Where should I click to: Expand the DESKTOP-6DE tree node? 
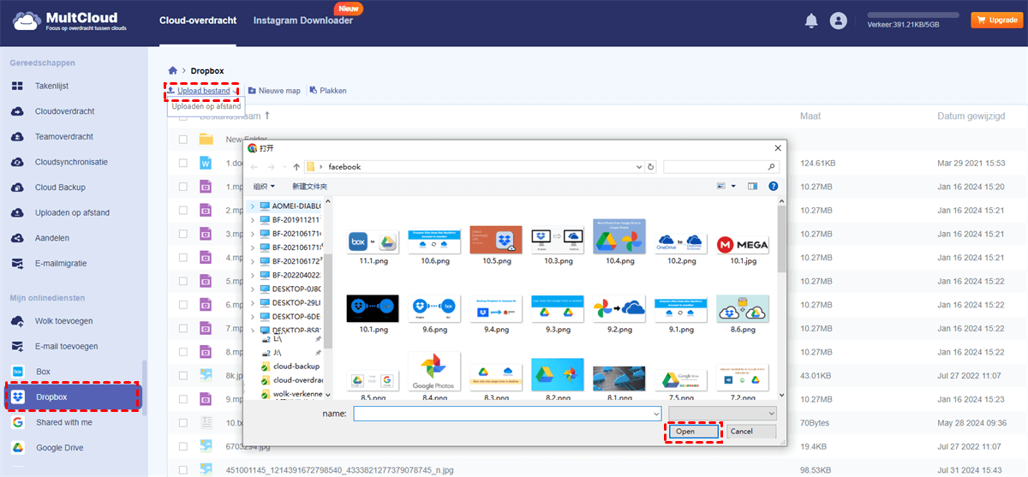252,317
